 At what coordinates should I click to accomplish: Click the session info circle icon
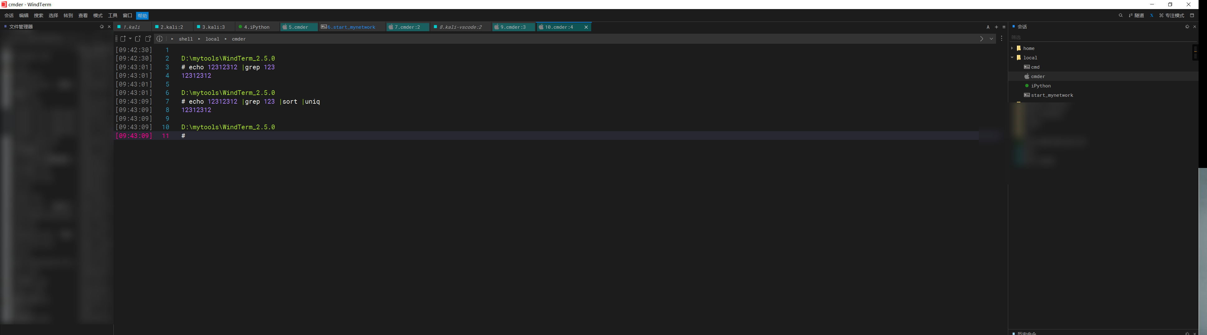(160, 39)
